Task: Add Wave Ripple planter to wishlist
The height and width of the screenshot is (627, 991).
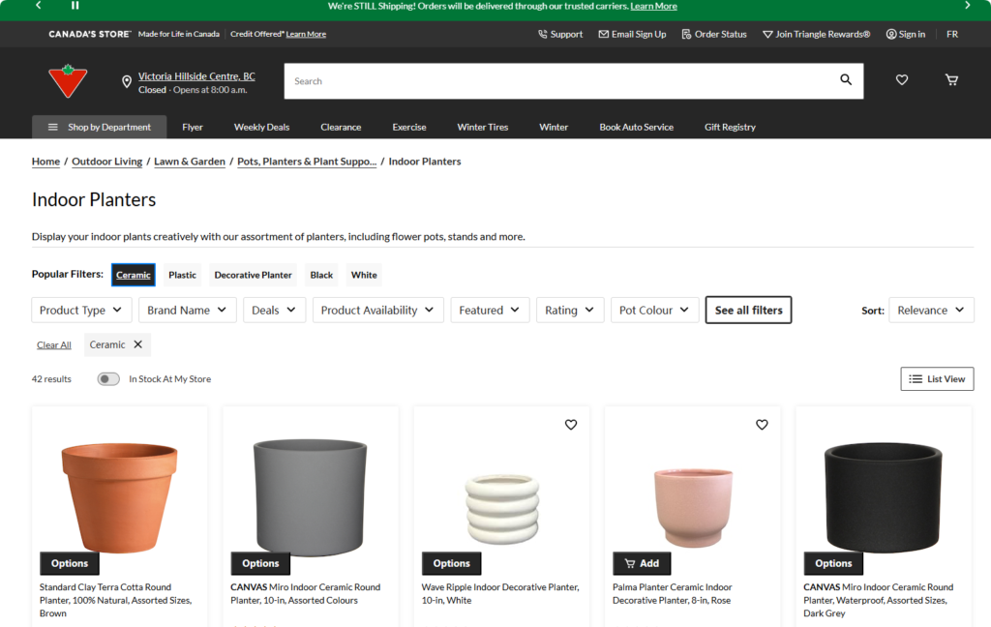Action: pyautogui.click(x=571, y=425)
